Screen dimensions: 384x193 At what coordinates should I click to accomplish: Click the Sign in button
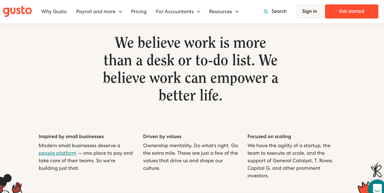(310, 11)
